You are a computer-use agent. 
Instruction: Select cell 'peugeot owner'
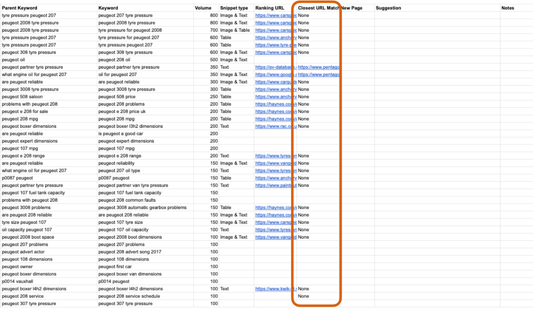17,267
